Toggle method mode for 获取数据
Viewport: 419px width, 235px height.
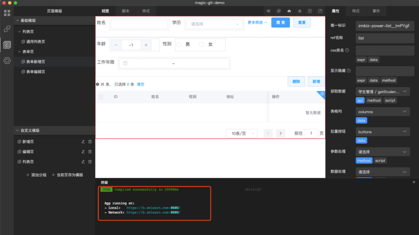(374, 100)
